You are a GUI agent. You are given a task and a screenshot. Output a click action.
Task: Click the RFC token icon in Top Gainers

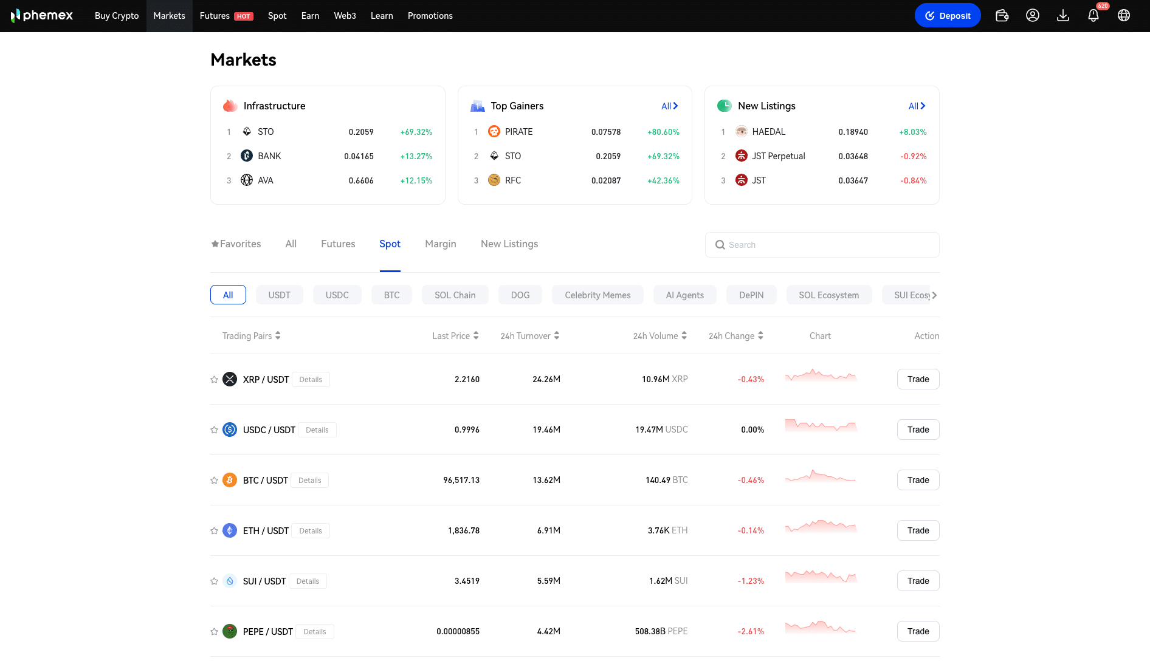click(x=494, y=180)
